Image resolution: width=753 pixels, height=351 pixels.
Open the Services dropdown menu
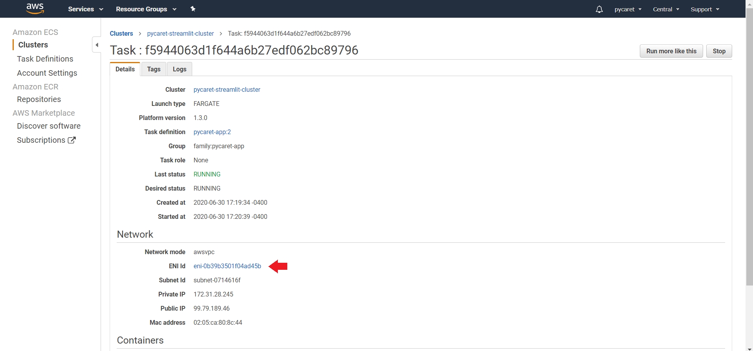(x=85, y=9)
